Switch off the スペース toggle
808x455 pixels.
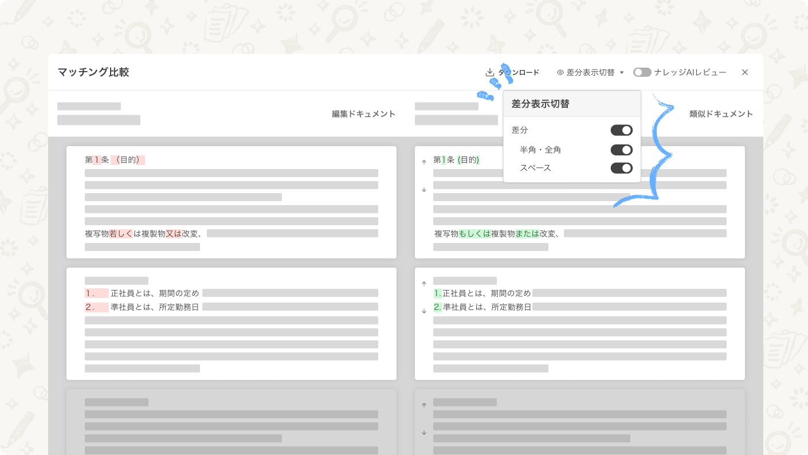coord(621,168)
